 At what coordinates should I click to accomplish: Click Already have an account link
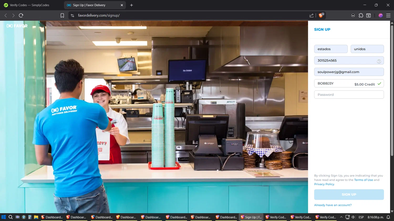tap(333, 205)
